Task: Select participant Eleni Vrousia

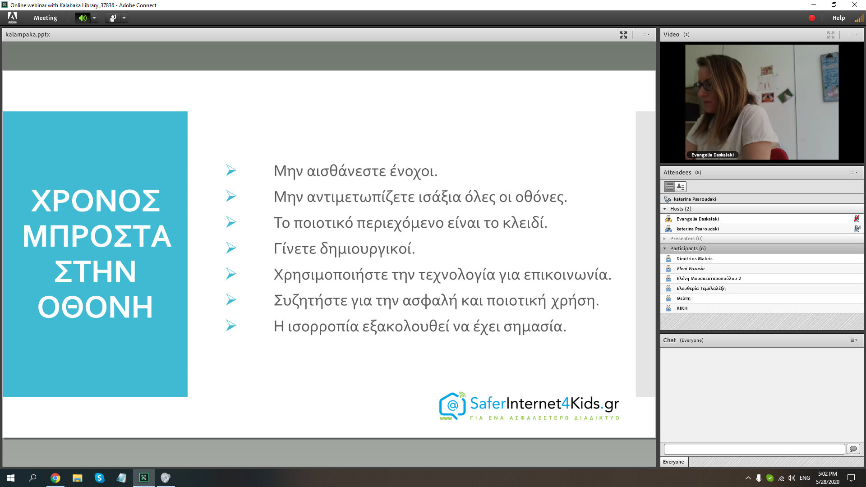Action: (x=762, y=268)
